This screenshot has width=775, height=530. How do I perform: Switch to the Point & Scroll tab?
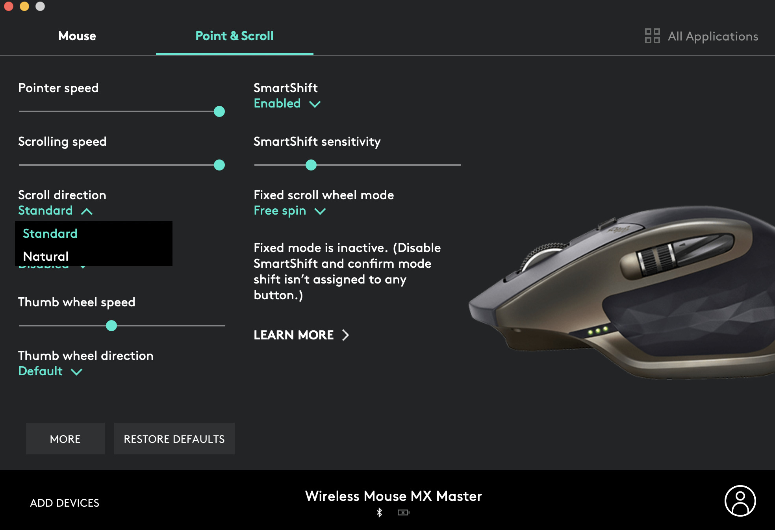pyautogui.click(x=234, y=37)
